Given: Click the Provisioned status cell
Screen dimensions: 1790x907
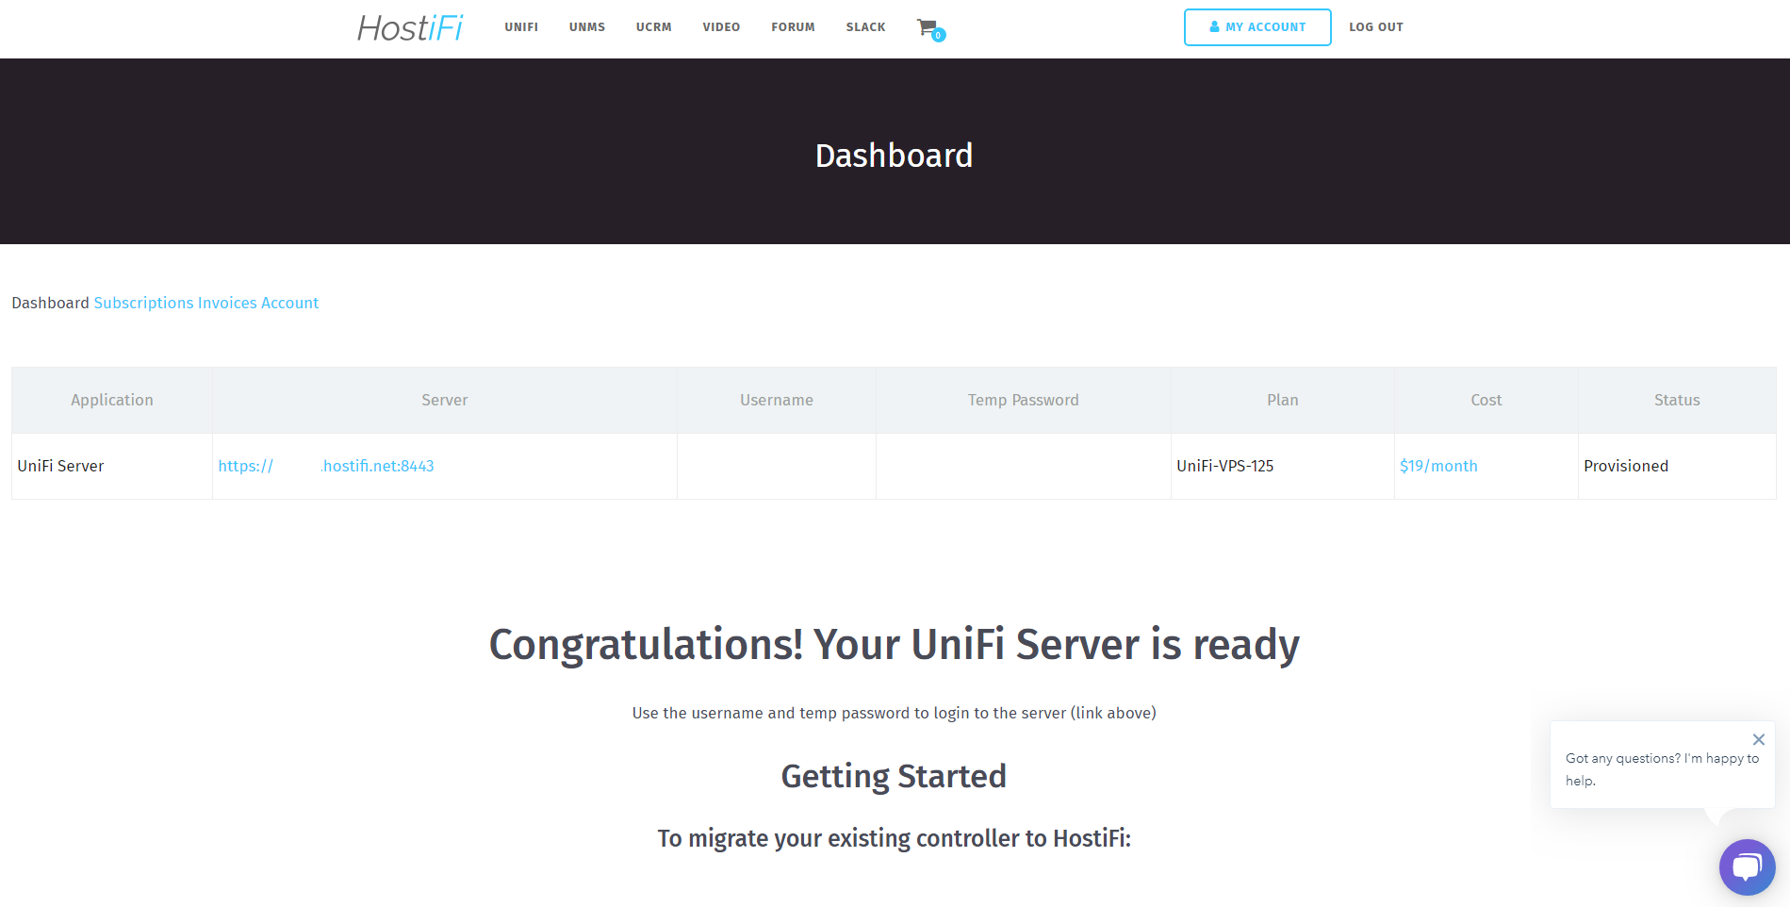Looking at the screenshot, I should click(1677, 466).
